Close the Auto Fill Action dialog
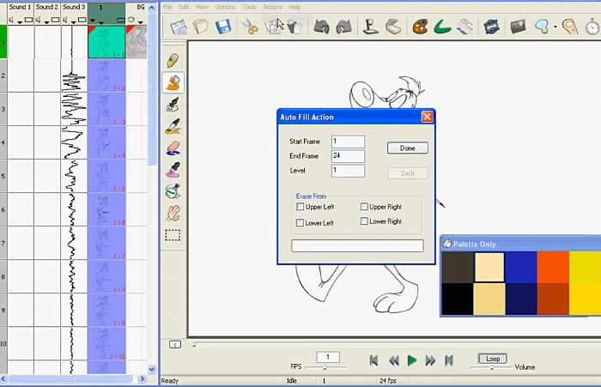 pyautogui.click(x=427, y=117)
